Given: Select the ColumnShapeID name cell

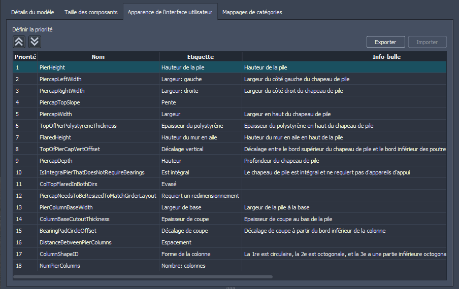Looking at the screenshot, I should click(x=98, y=254).
